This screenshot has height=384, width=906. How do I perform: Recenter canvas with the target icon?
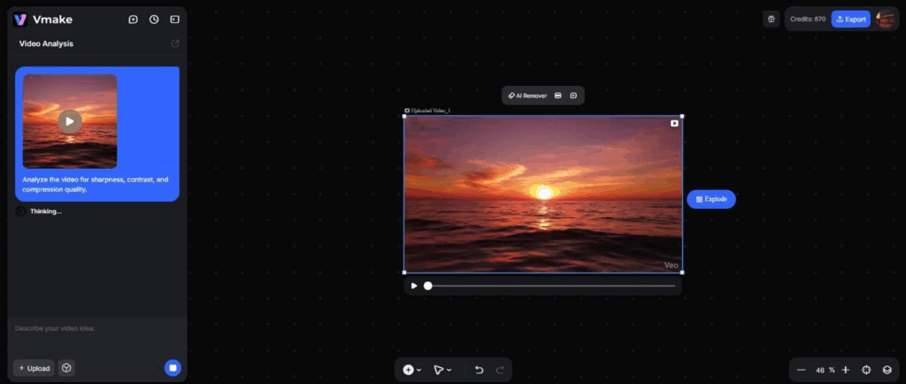tap(866, 370)
